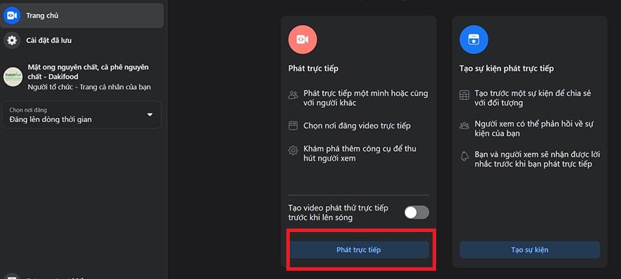Click the calendar grid icon beside Tạo trước một sự kiện
This screenshot has width=621, height=279.
point(464,95)
